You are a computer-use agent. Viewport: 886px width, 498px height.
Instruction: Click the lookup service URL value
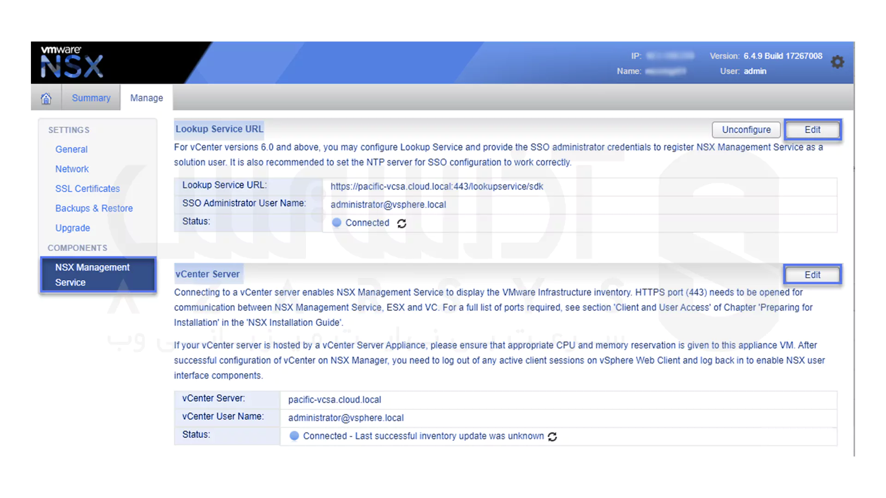tap(437, 186)
